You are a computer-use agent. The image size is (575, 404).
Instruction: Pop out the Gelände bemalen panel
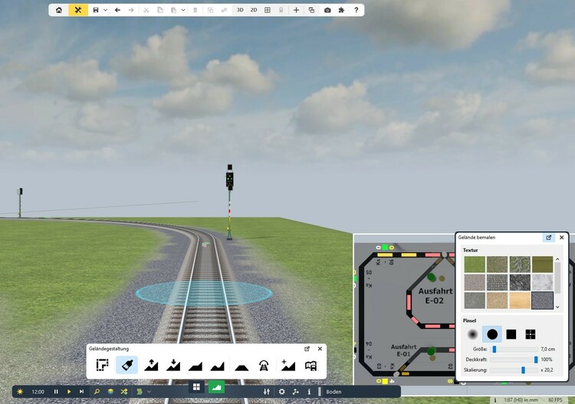pyautogui.click(x=549, y=238)
